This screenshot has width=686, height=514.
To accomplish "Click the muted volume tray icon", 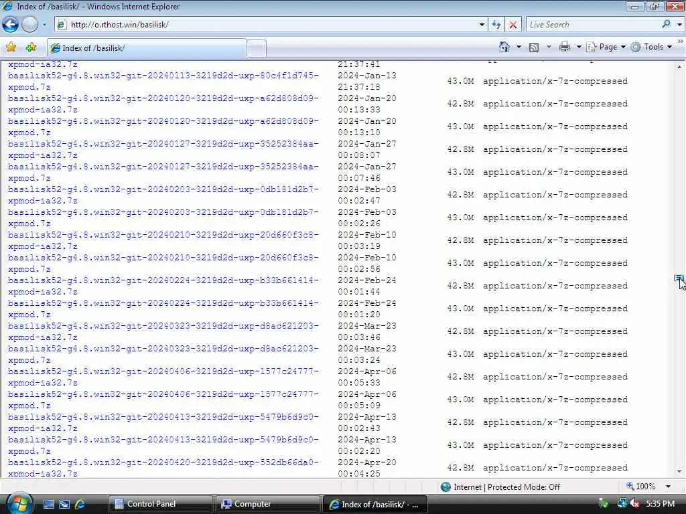I will pos(634,504).
